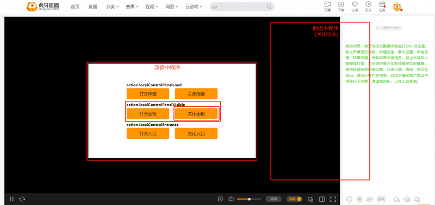Enter fullscreen mode

[x=333, y=199]
